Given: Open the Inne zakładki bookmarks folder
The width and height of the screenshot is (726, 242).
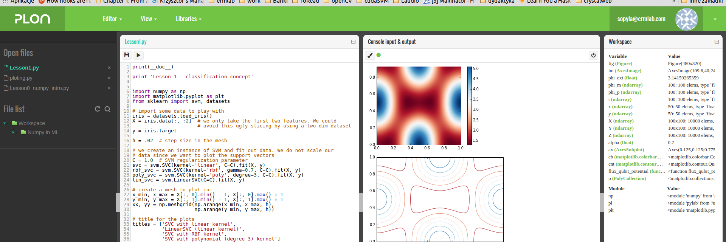Looking at the screenshot, I should pos(702,2).
